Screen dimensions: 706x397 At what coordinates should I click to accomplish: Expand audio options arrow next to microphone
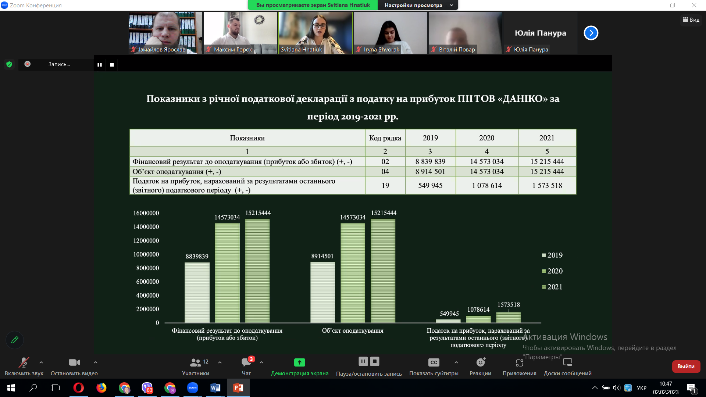coord(41,362)
